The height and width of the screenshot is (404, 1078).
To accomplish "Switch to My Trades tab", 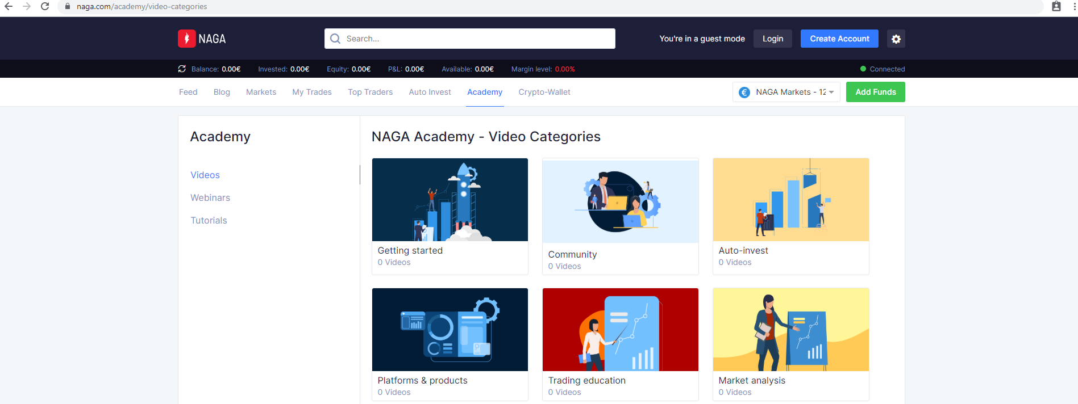I will pyautogui.click(x=312, y=92).
